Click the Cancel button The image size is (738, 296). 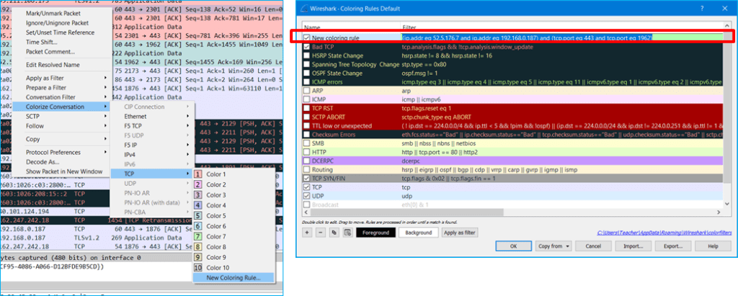click(595, 246)
